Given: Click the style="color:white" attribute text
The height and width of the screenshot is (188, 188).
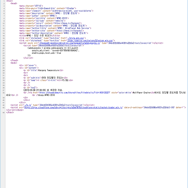Looking at the screenshot, I should [121, 92].
